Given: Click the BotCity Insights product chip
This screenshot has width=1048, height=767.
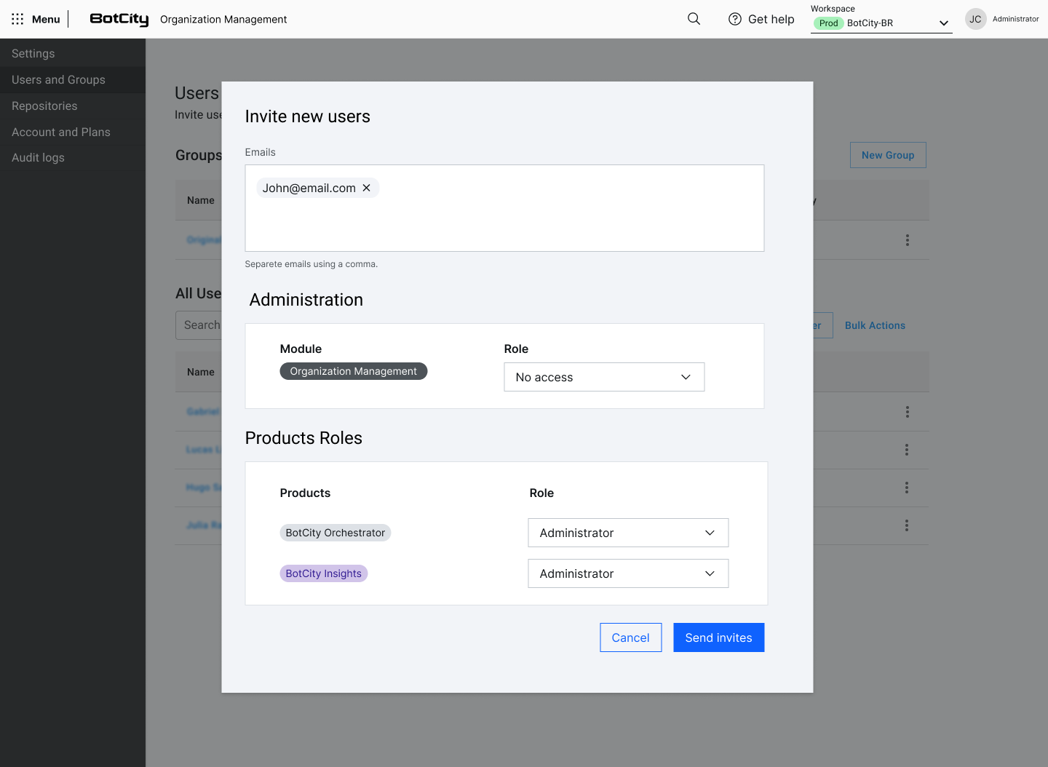Looking at the screenshot, I should click(x=323, y=573).
